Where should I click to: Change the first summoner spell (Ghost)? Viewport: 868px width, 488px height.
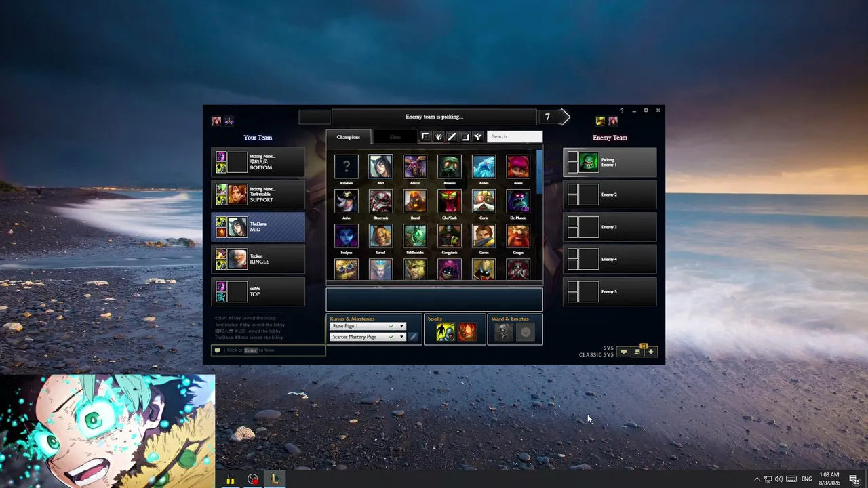point(446,332)
